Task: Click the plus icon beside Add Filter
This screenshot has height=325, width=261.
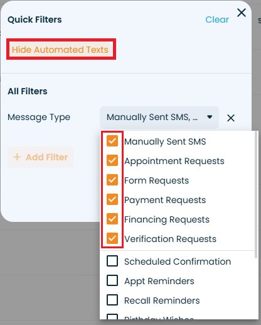Action: (x=17, y=157)
